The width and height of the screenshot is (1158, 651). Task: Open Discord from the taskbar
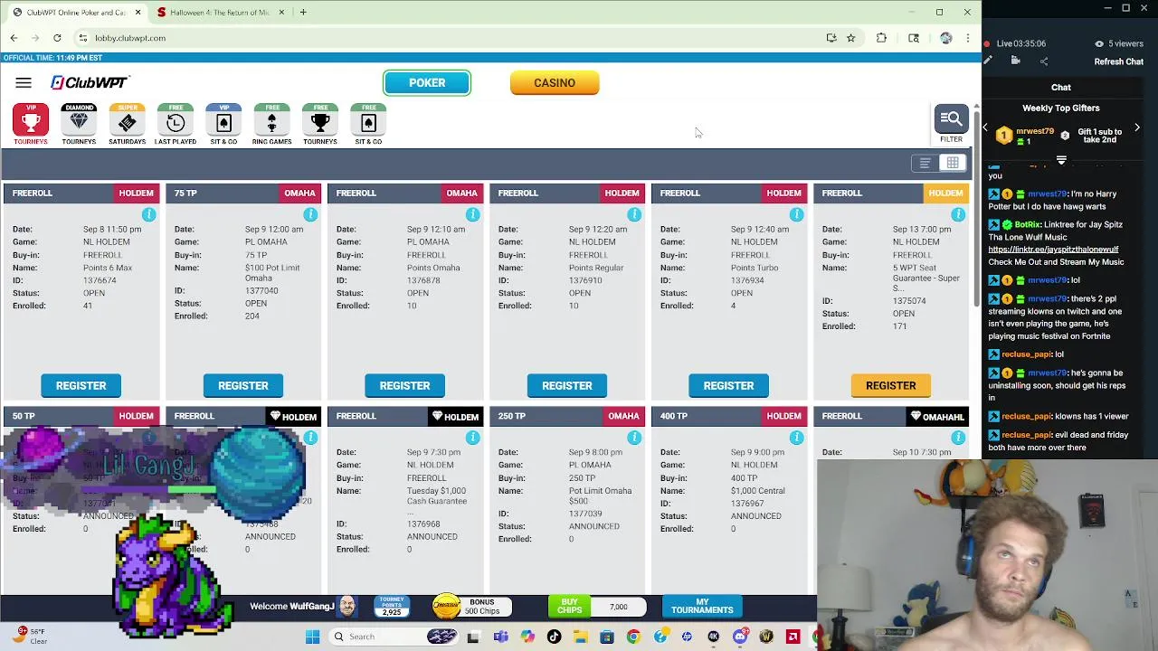740,637
